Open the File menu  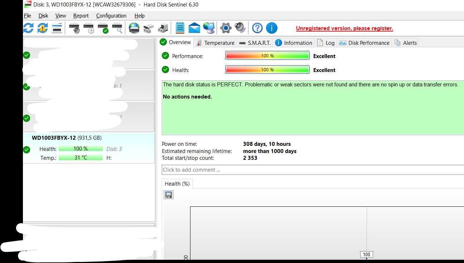(27, 15)
